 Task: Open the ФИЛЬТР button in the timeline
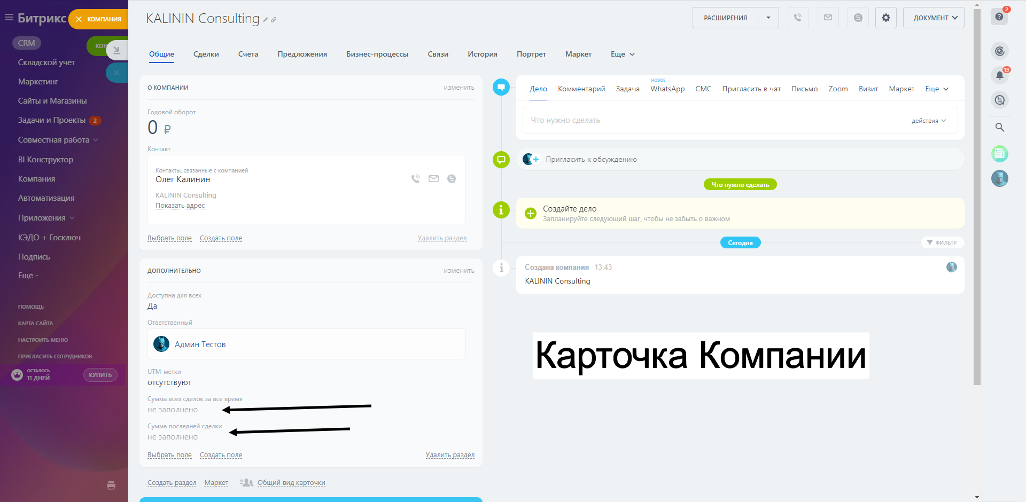pos(942,242)
